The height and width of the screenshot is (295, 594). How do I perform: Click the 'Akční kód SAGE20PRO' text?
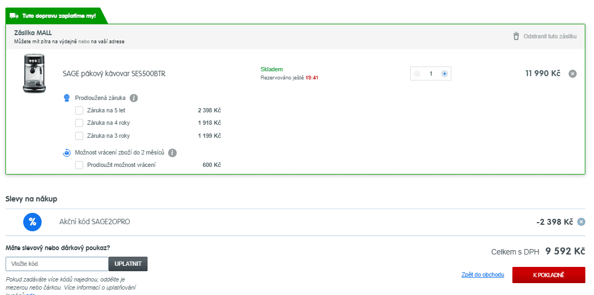[x=95, y=222]
